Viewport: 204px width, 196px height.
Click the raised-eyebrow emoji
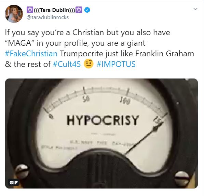89,64
